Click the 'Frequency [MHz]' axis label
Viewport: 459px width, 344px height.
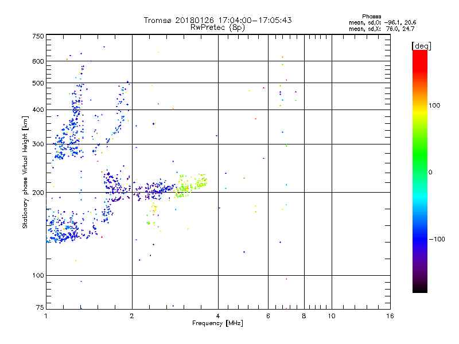[x=217, y=323]
